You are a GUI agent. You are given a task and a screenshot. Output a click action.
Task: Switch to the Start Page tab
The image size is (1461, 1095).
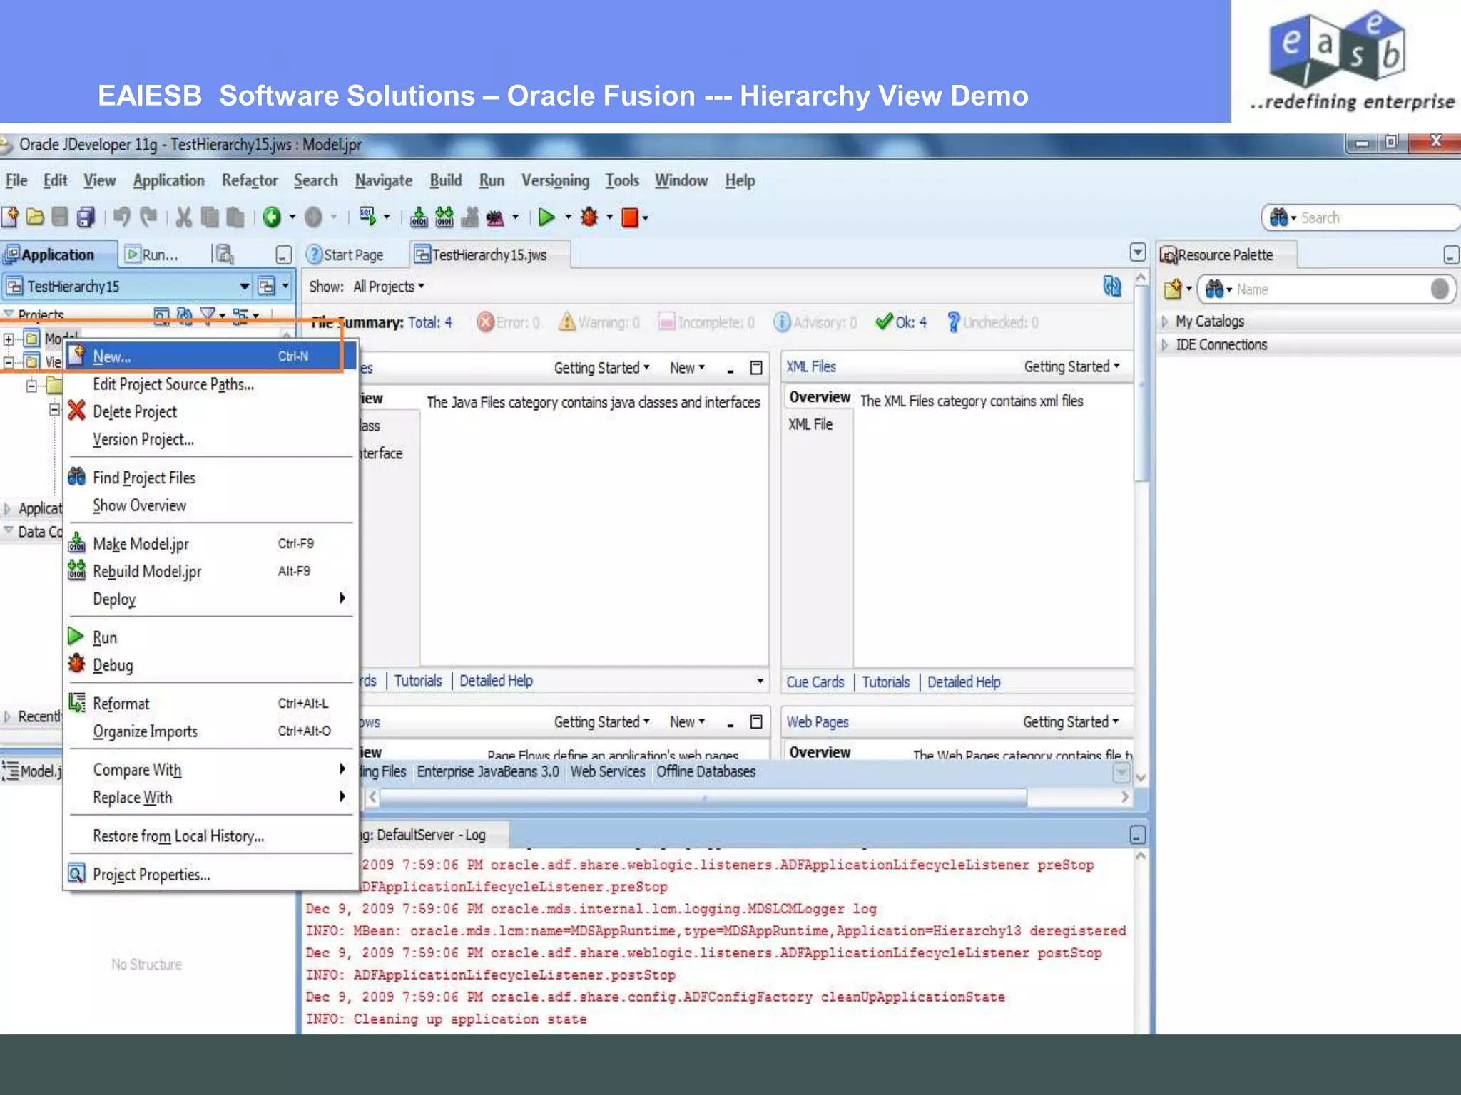tap(345, 255)
